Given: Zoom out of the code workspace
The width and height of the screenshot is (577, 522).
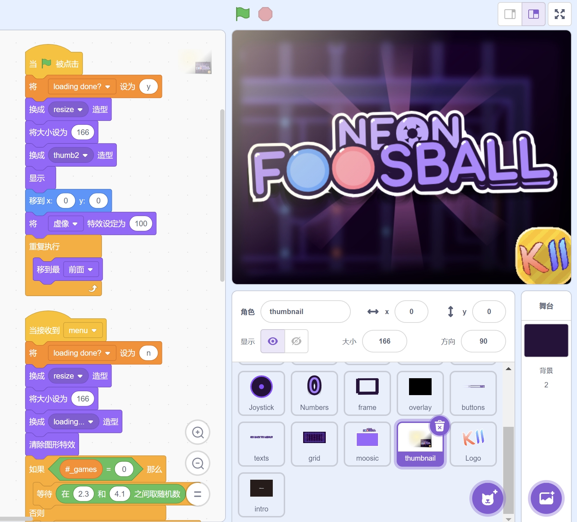Looking at the screenshot, I should click(198, 463).
